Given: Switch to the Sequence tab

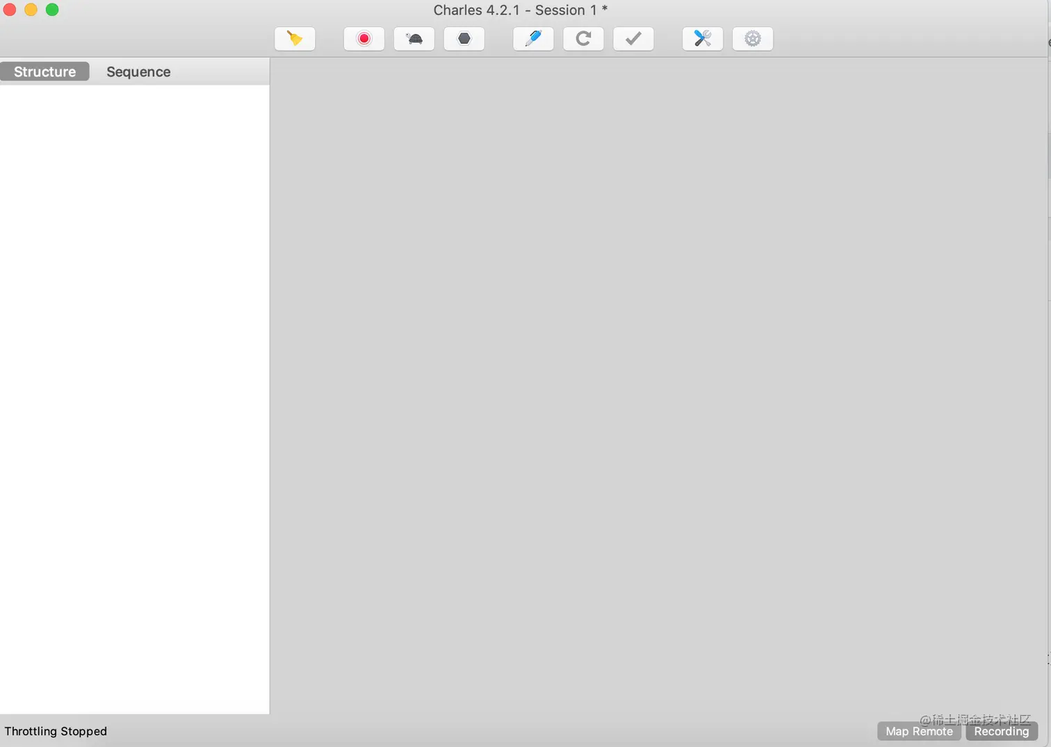Looking at the screenshot, I should click(x=138, y=72).
